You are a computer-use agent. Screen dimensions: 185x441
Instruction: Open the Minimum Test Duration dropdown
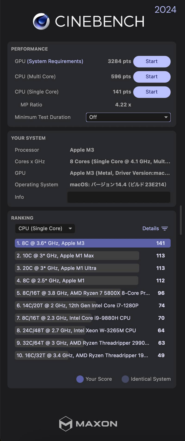(128, 117)
